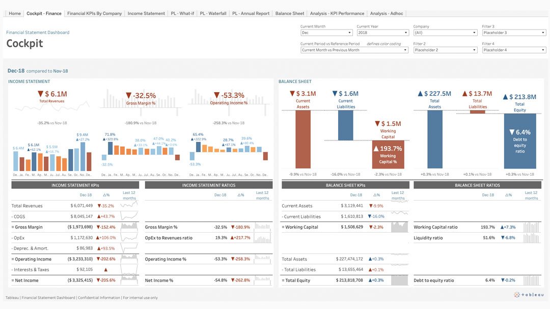
Task: Click the blue down arrow beside Current Liabilities $1.6M
Action: [x=335, y=94]
